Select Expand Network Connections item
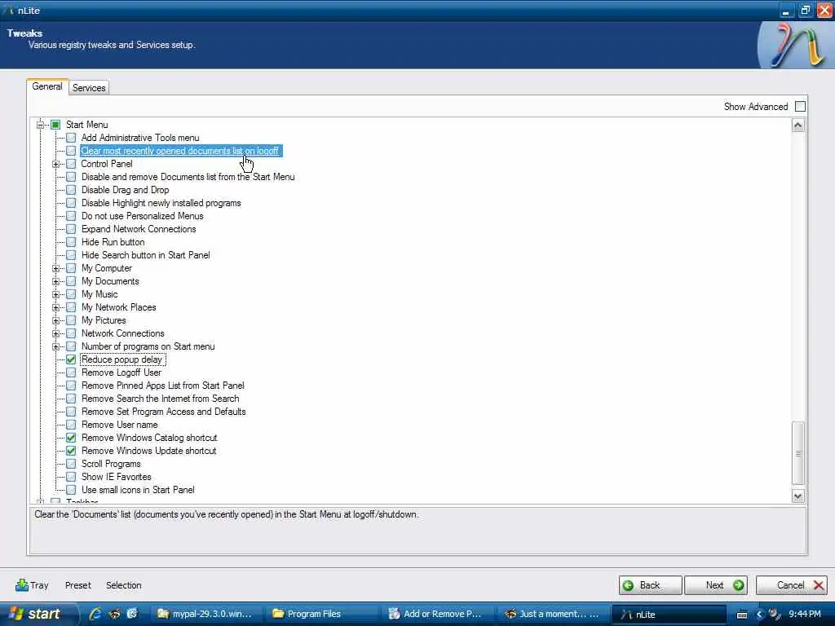The width and height of the screenshot is (835, 626). pos(139,229)
